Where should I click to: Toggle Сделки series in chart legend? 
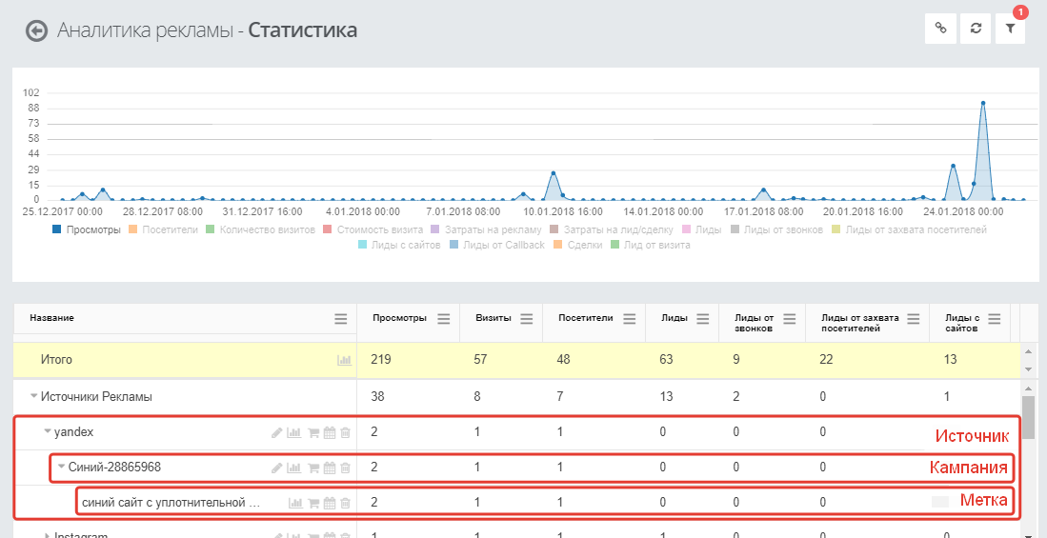(x=577, y=245)
